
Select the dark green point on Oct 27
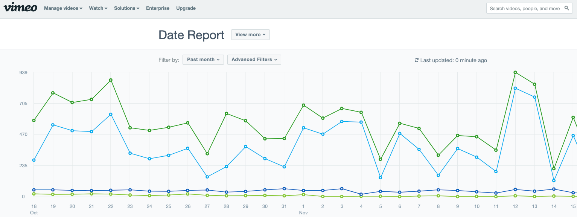[x=207, y=154]
